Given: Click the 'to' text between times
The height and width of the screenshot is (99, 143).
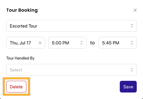Looking at the screenshot, I should click(92, 43).
